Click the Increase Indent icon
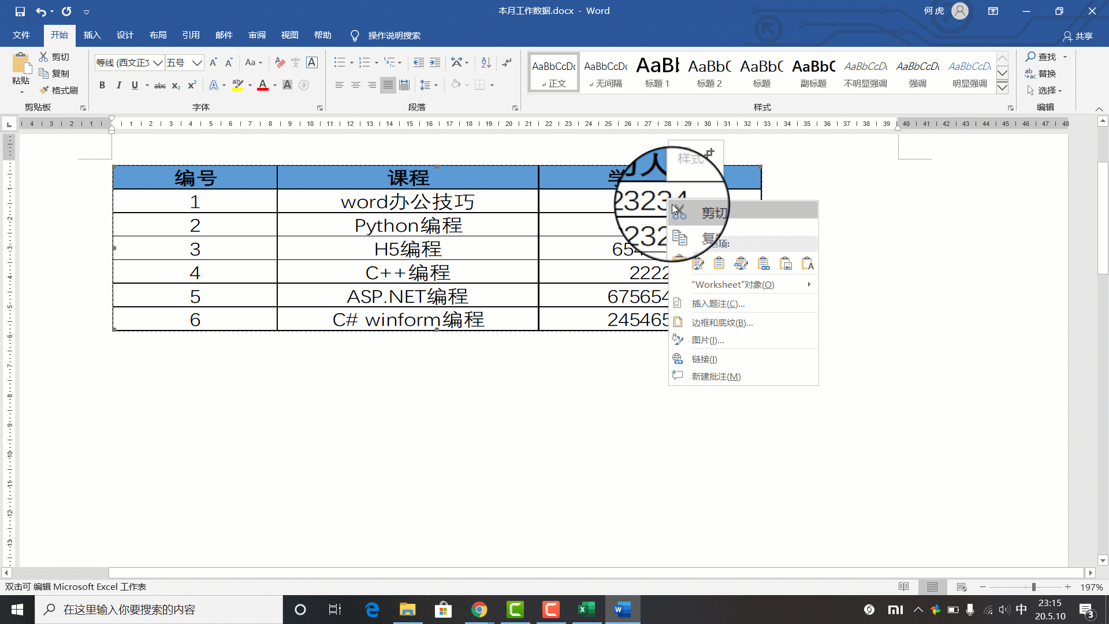1109x624 pixels. [435, 62]
